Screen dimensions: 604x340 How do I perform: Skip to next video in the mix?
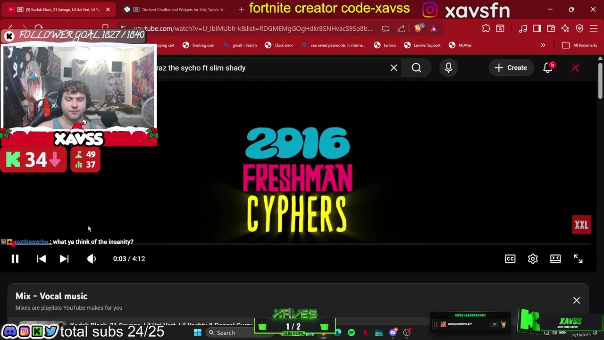pyautogui.click(x=64, y=259)
